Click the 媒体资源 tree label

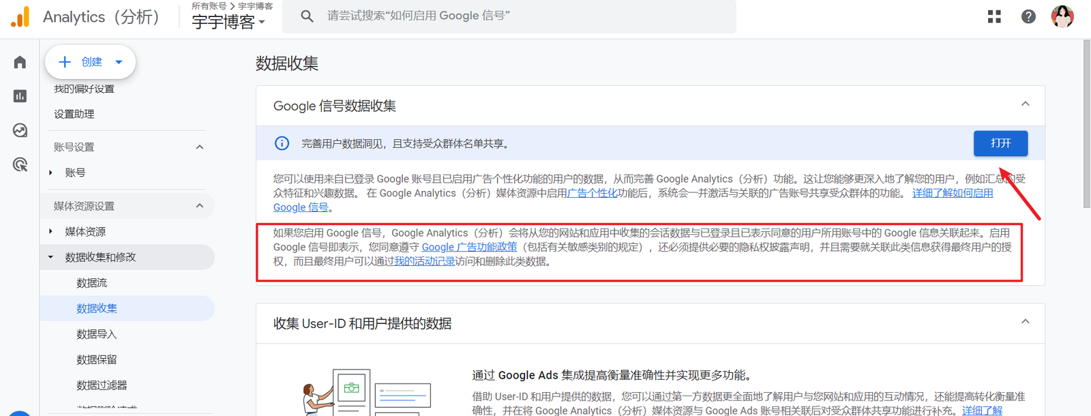click(x=85, y=231)
